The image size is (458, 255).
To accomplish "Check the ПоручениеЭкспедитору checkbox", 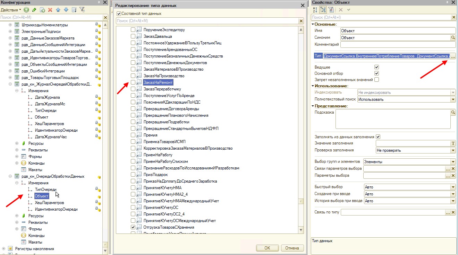I will click(x=133, y=30).
